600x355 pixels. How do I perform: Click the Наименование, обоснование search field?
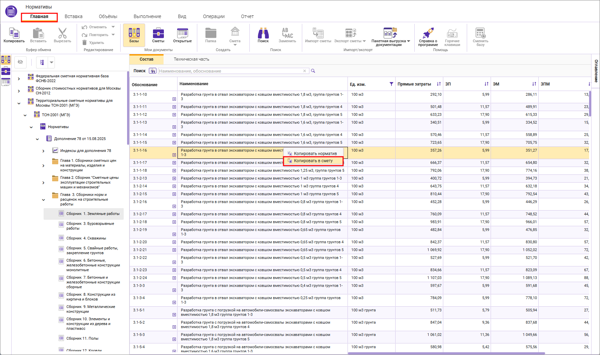(x=230, y=71)
